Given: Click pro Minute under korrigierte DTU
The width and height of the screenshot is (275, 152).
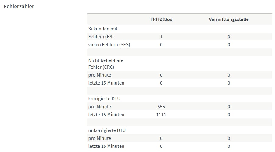Looking at the screenshot, I should click(100, 107).
